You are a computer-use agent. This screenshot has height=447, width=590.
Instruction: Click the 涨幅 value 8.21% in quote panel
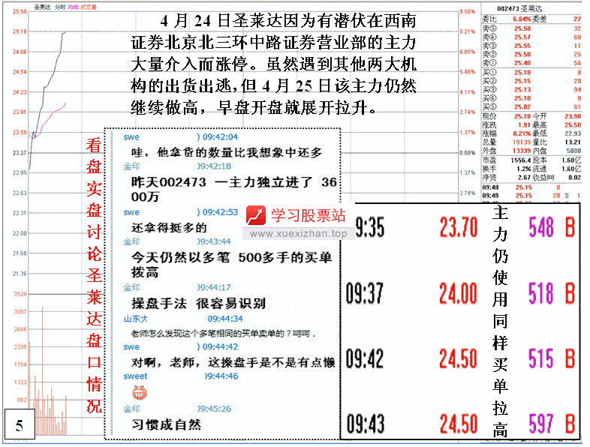[x=522, y=133]
